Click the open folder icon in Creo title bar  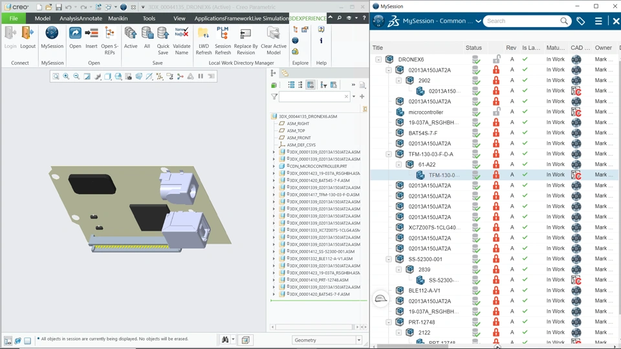point(49,7)
